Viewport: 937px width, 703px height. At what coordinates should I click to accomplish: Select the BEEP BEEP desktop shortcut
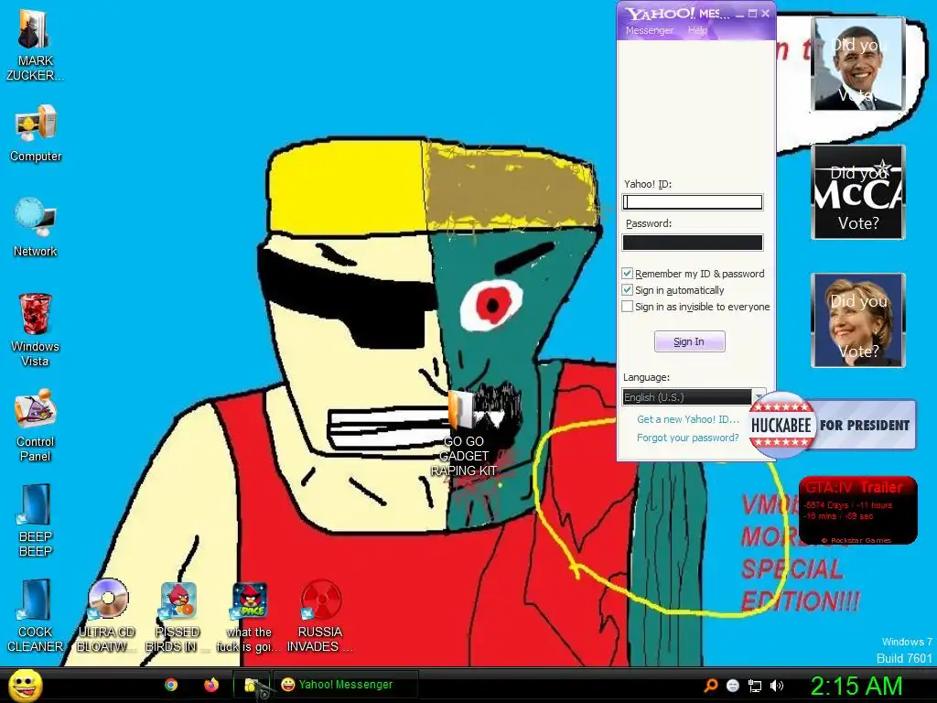coord(35,519)
